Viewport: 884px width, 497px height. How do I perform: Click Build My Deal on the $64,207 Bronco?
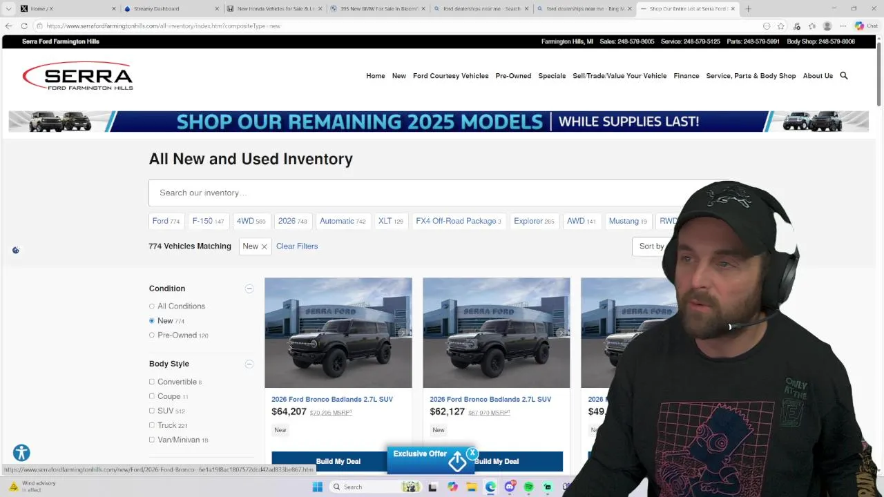pos(329,461)
